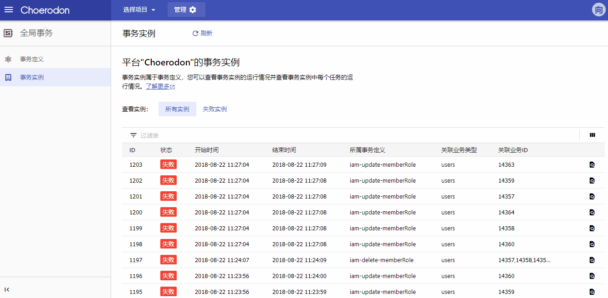Click the 刷新 refresh button

pos(202,33)
